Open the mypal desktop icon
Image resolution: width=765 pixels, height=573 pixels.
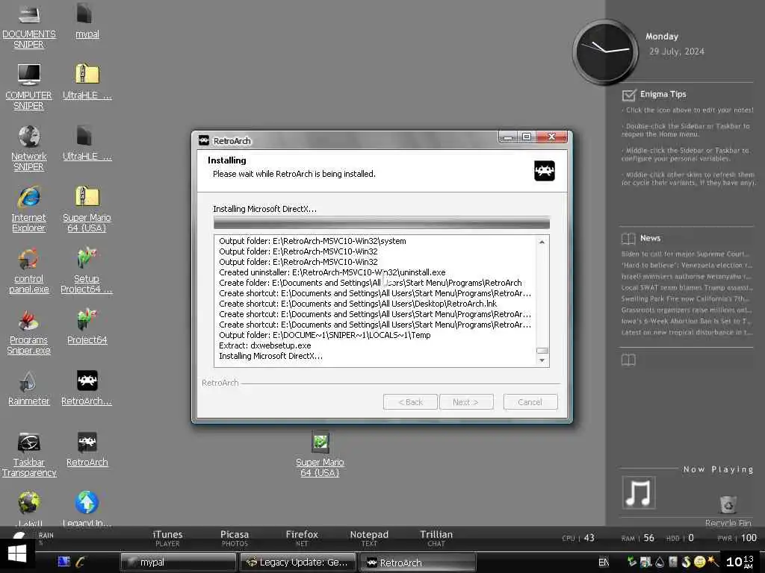coord(87,21)
